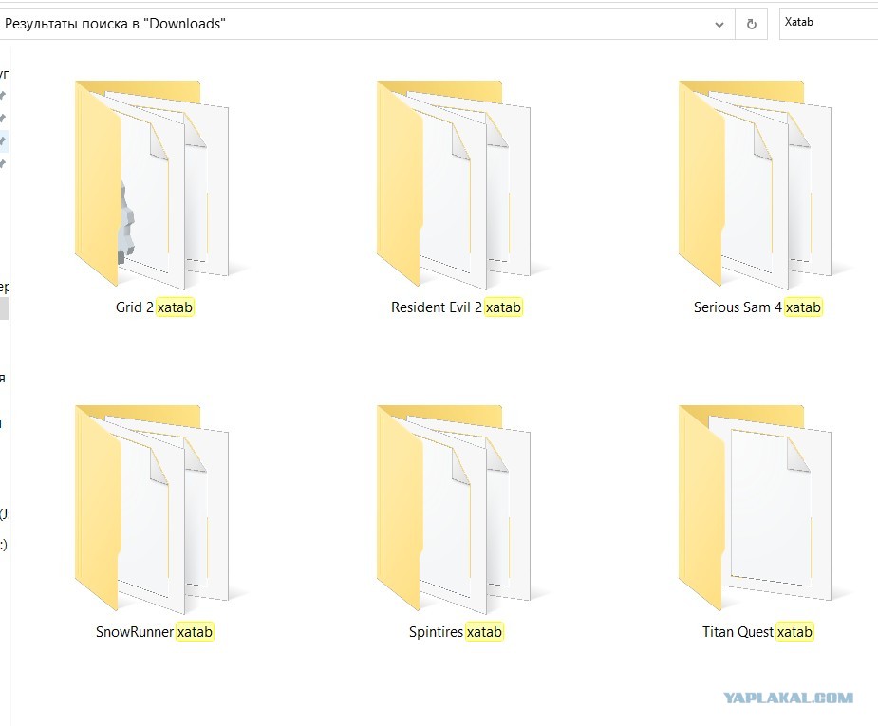878x726 pixels.
Task: Click the Xatab search box
Action: pos(829,24)
